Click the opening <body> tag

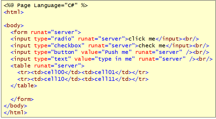click(x=14, y=26)
